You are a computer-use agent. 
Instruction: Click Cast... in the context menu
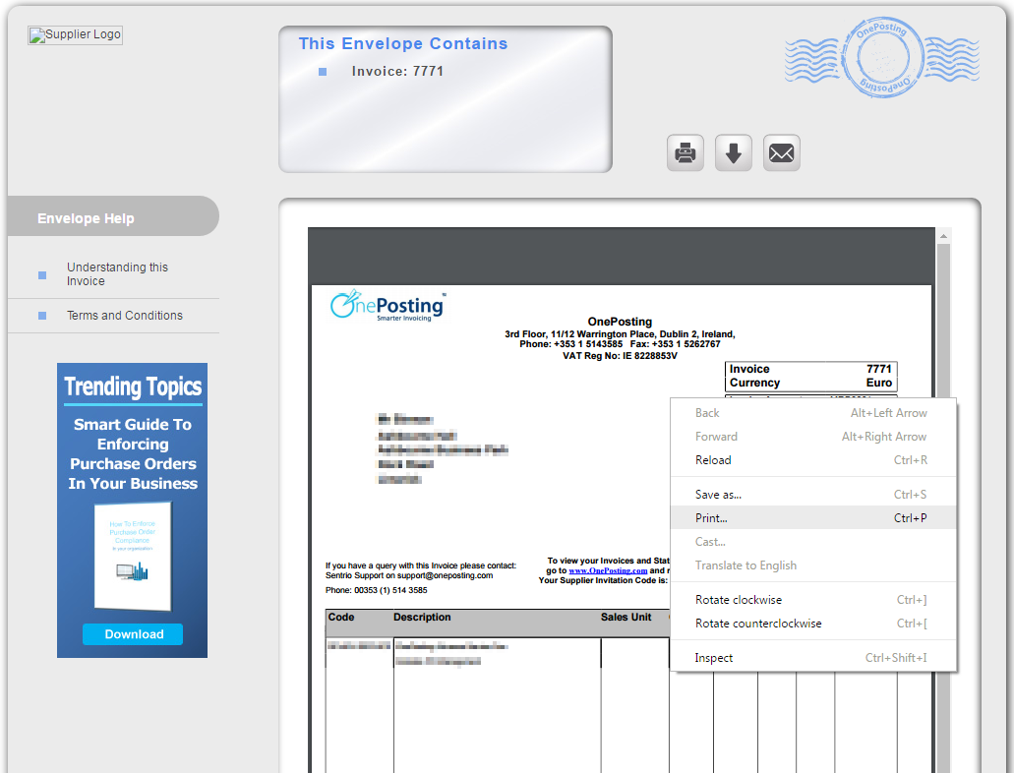click(813, 542)
